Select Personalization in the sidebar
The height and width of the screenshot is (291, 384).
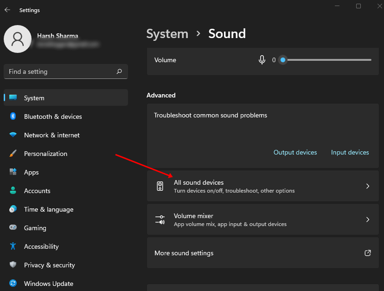coord(45,154)
